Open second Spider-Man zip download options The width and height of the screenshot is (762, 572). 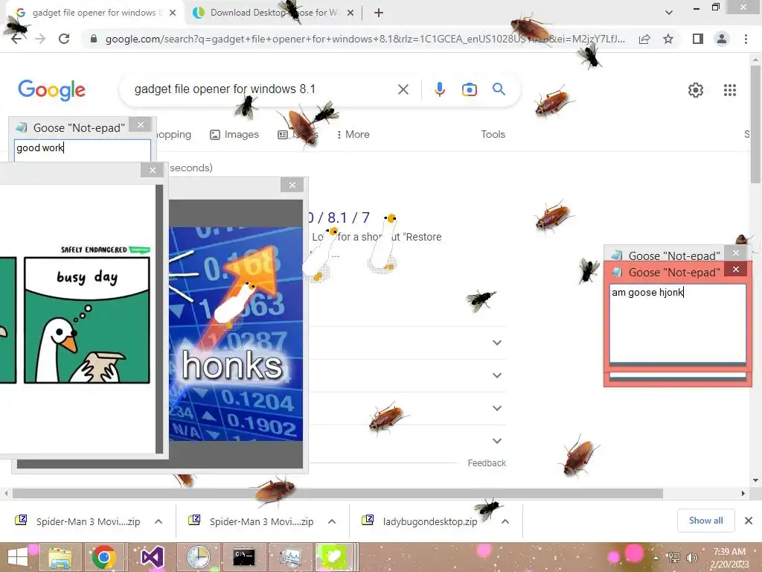pos(332,521)
